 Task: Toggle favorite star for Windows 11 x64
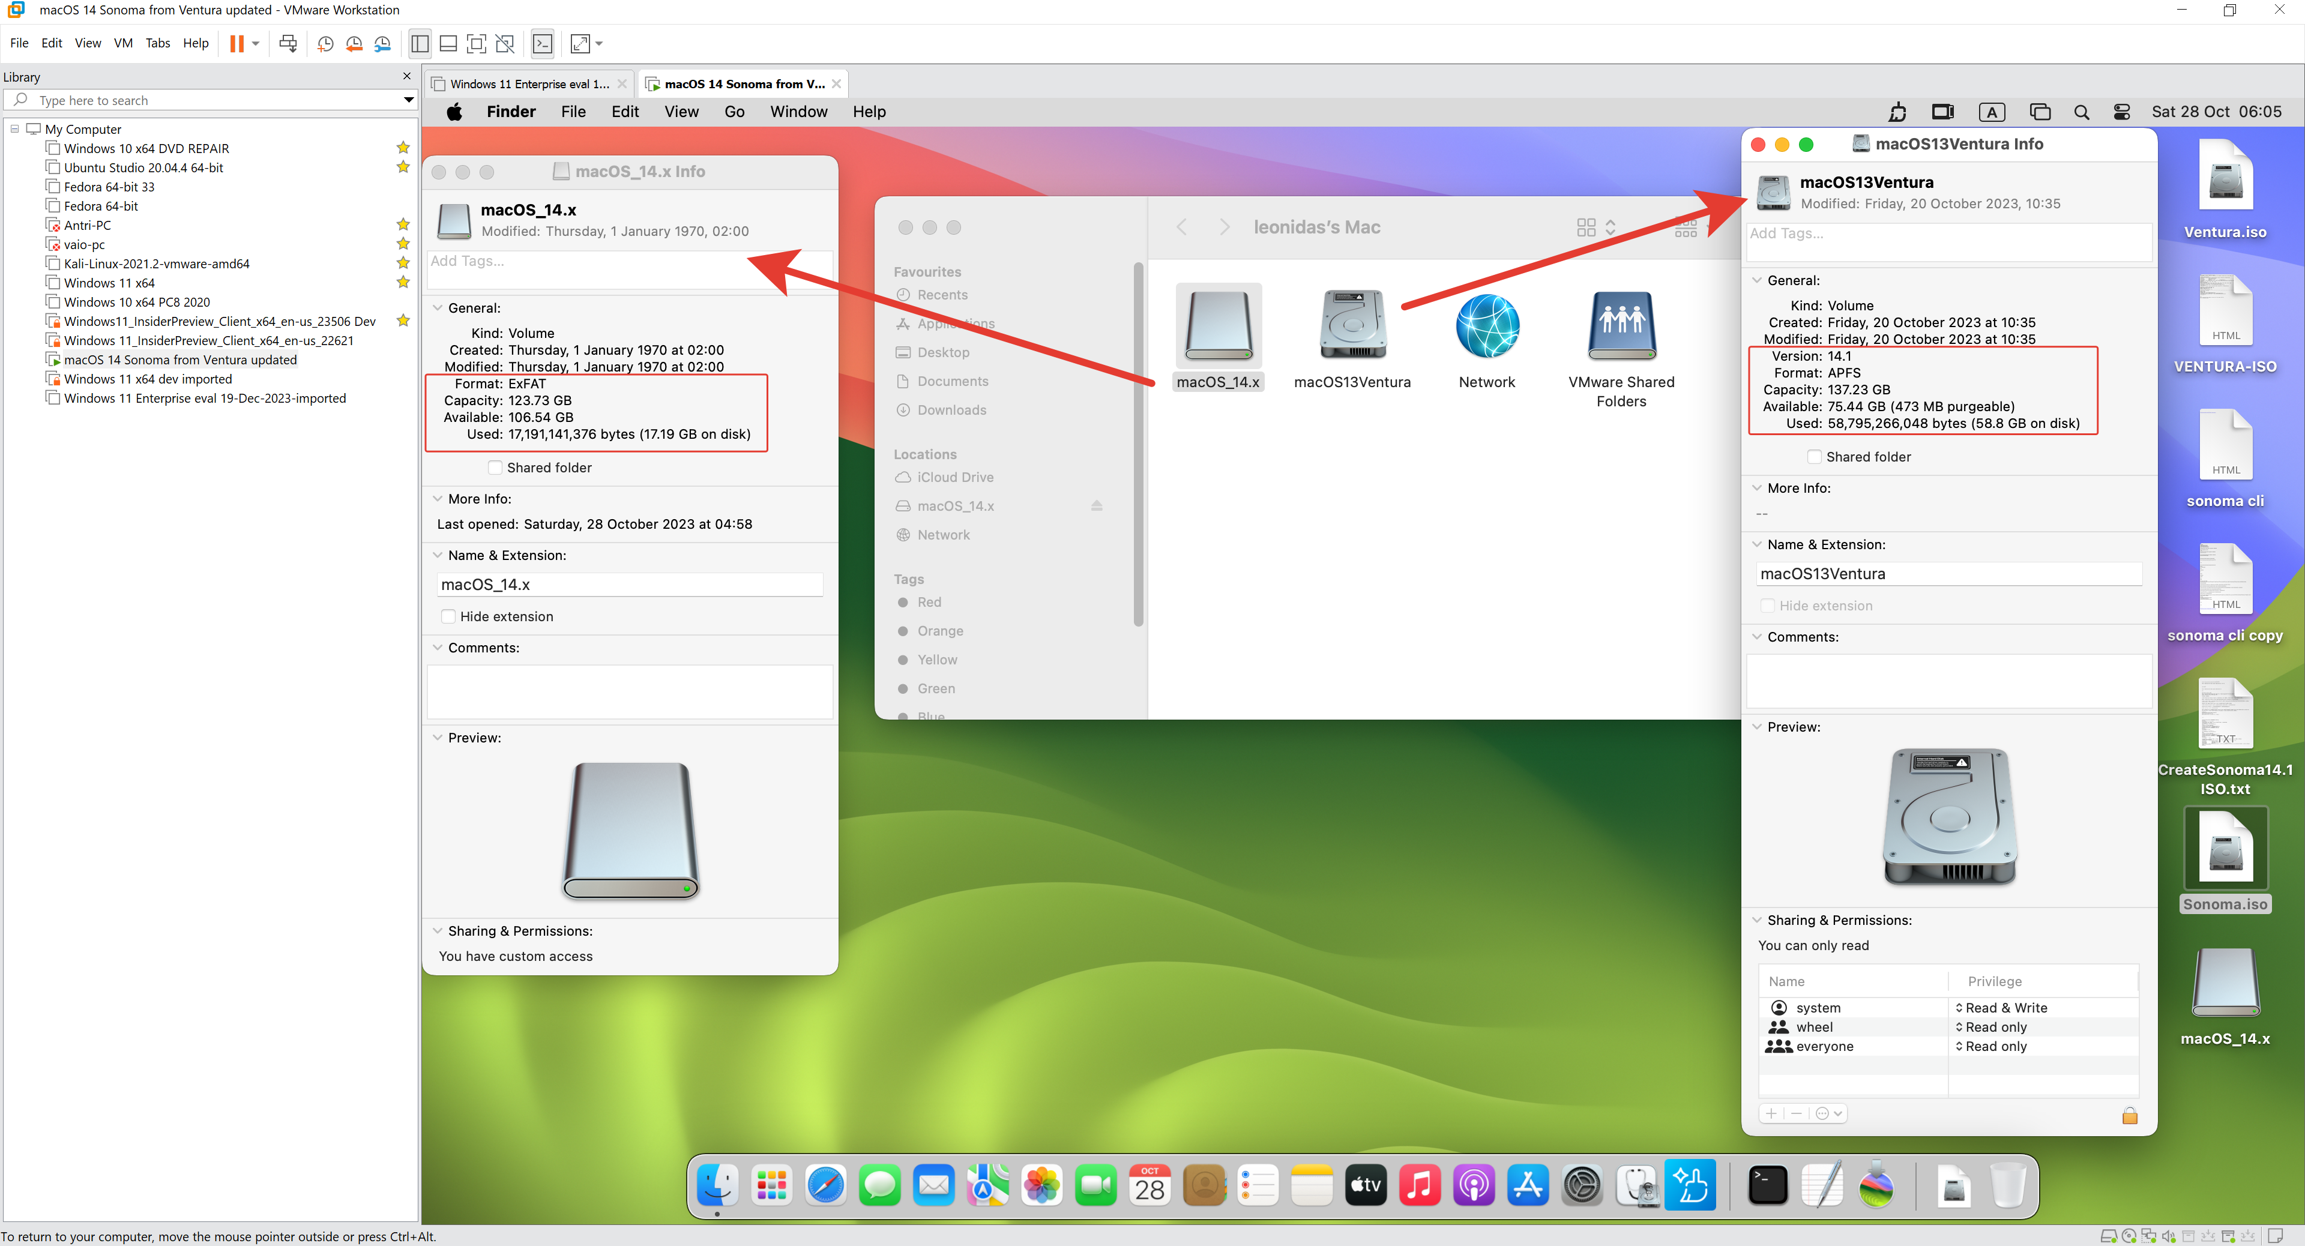pos(403,283)
